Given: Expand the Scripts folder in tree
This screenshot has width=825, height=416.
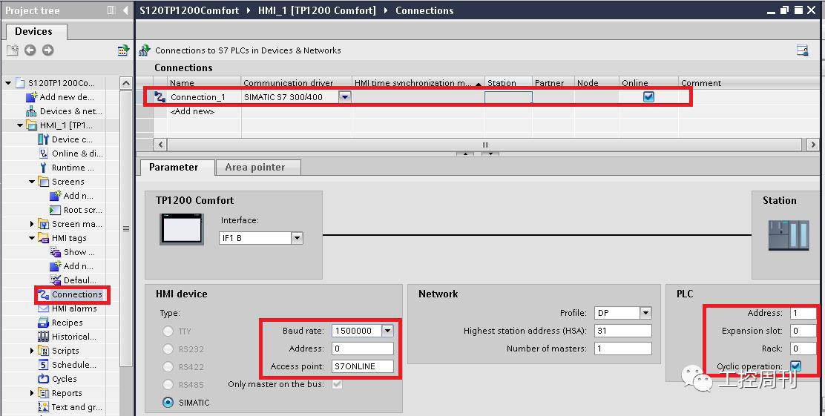Looking at the screenshot, I should (32, 351).
